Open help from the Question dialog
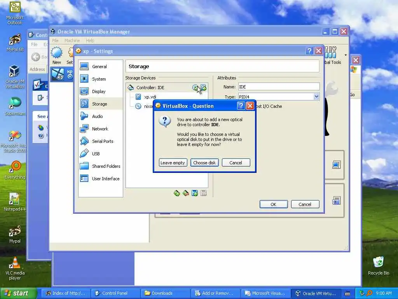 coord(241,106)
